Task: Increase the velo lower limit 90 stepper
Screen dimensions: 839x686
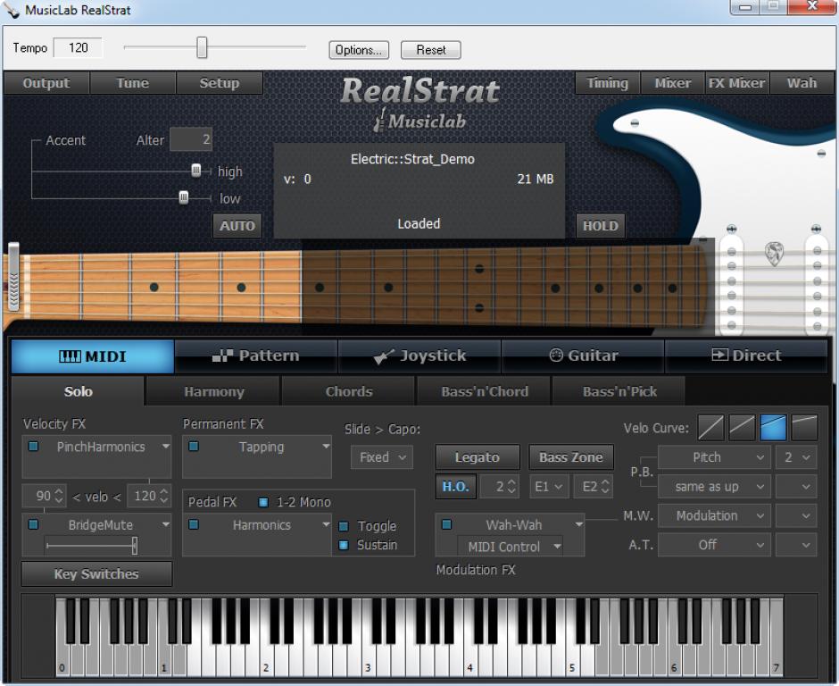Action: 59,491
